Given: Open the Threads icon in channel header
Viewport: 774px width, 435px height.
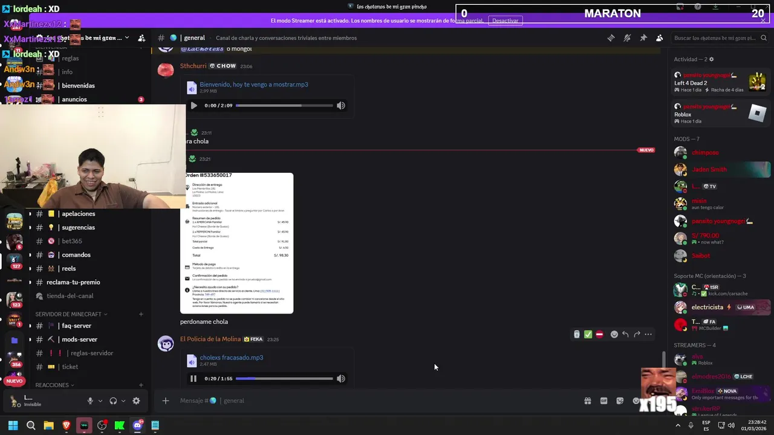Looking at the screenshot, I should coord(611,38).
